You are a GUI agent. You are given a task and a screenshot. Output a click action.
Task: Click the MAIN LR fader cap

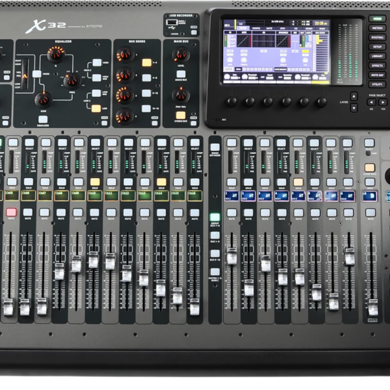click(373, 307)
